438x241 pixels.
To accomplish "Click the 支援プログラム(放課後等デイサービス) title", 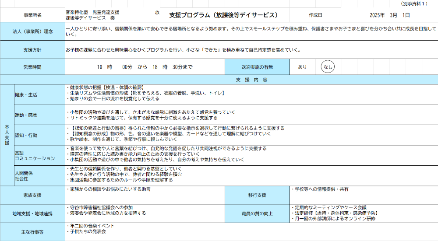I will coord(224,15).
